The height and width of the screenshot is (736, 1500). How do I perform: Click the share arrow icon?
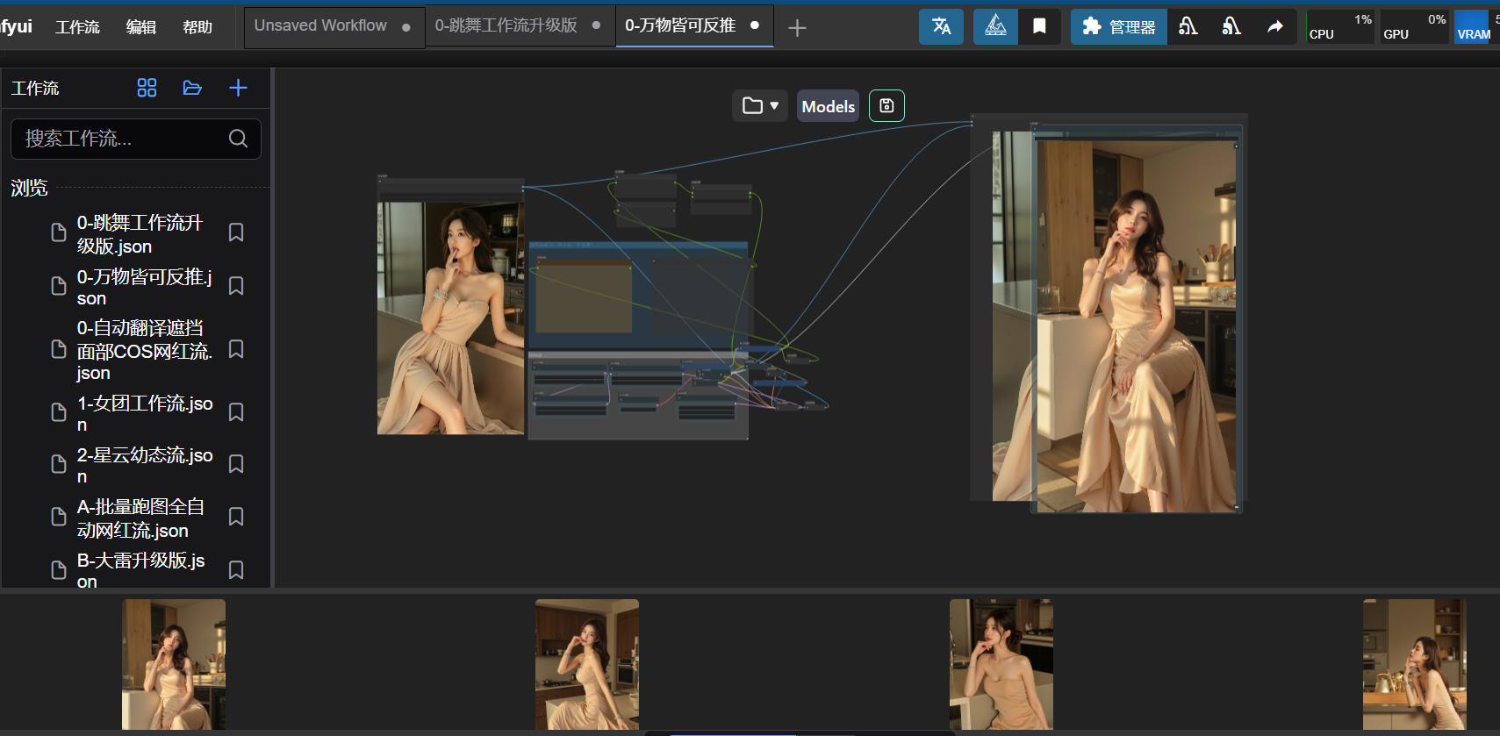(1274, 26)
